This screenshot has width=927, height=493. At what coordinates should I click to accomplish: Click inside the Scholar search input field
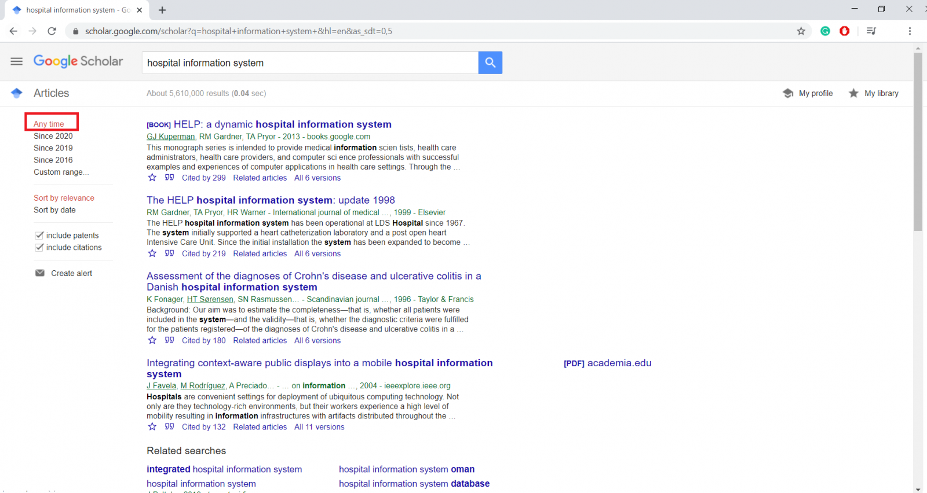click(310, 62)
